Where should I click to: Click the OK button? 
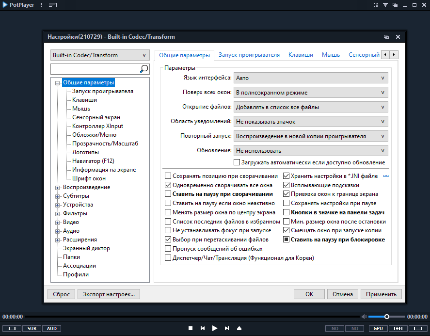tap(309, 294)
